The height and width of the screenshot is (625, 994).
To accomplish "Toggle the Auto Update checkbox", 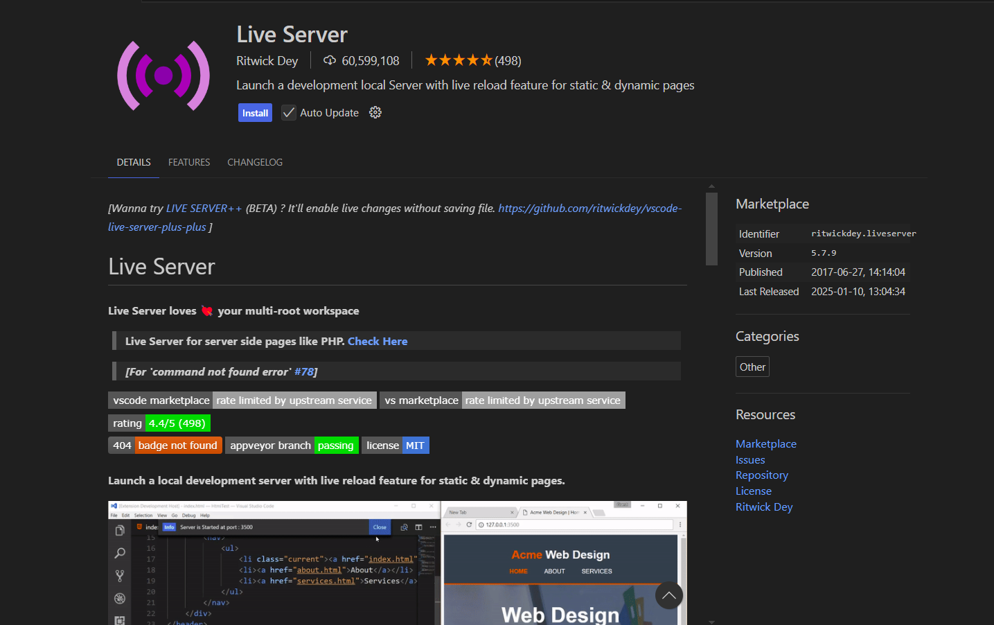I will pyautogui.click(x=289, y=112).
